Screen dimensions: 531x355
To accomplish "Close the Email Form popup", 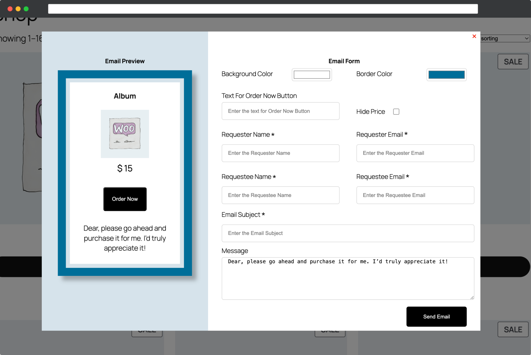I will tap(474, 36).
